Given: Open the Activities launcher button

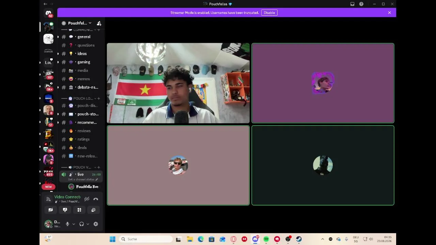Looking at the screenshot, I should click(79, 210).
